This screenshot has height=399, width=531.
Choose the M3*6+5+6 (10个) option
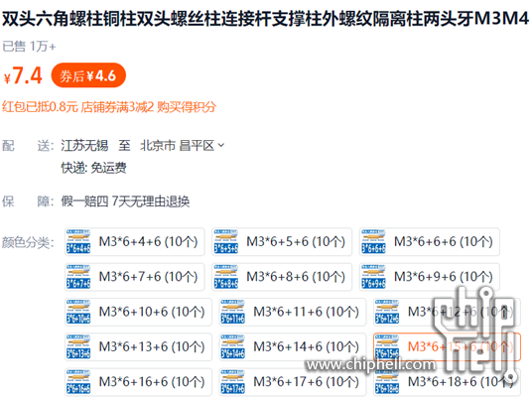point(282,242)
